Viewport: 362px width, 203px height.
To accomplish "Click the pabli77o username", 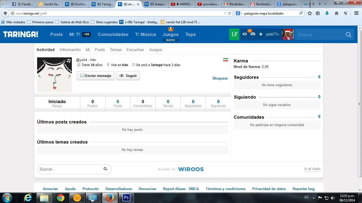I will 272,34.
